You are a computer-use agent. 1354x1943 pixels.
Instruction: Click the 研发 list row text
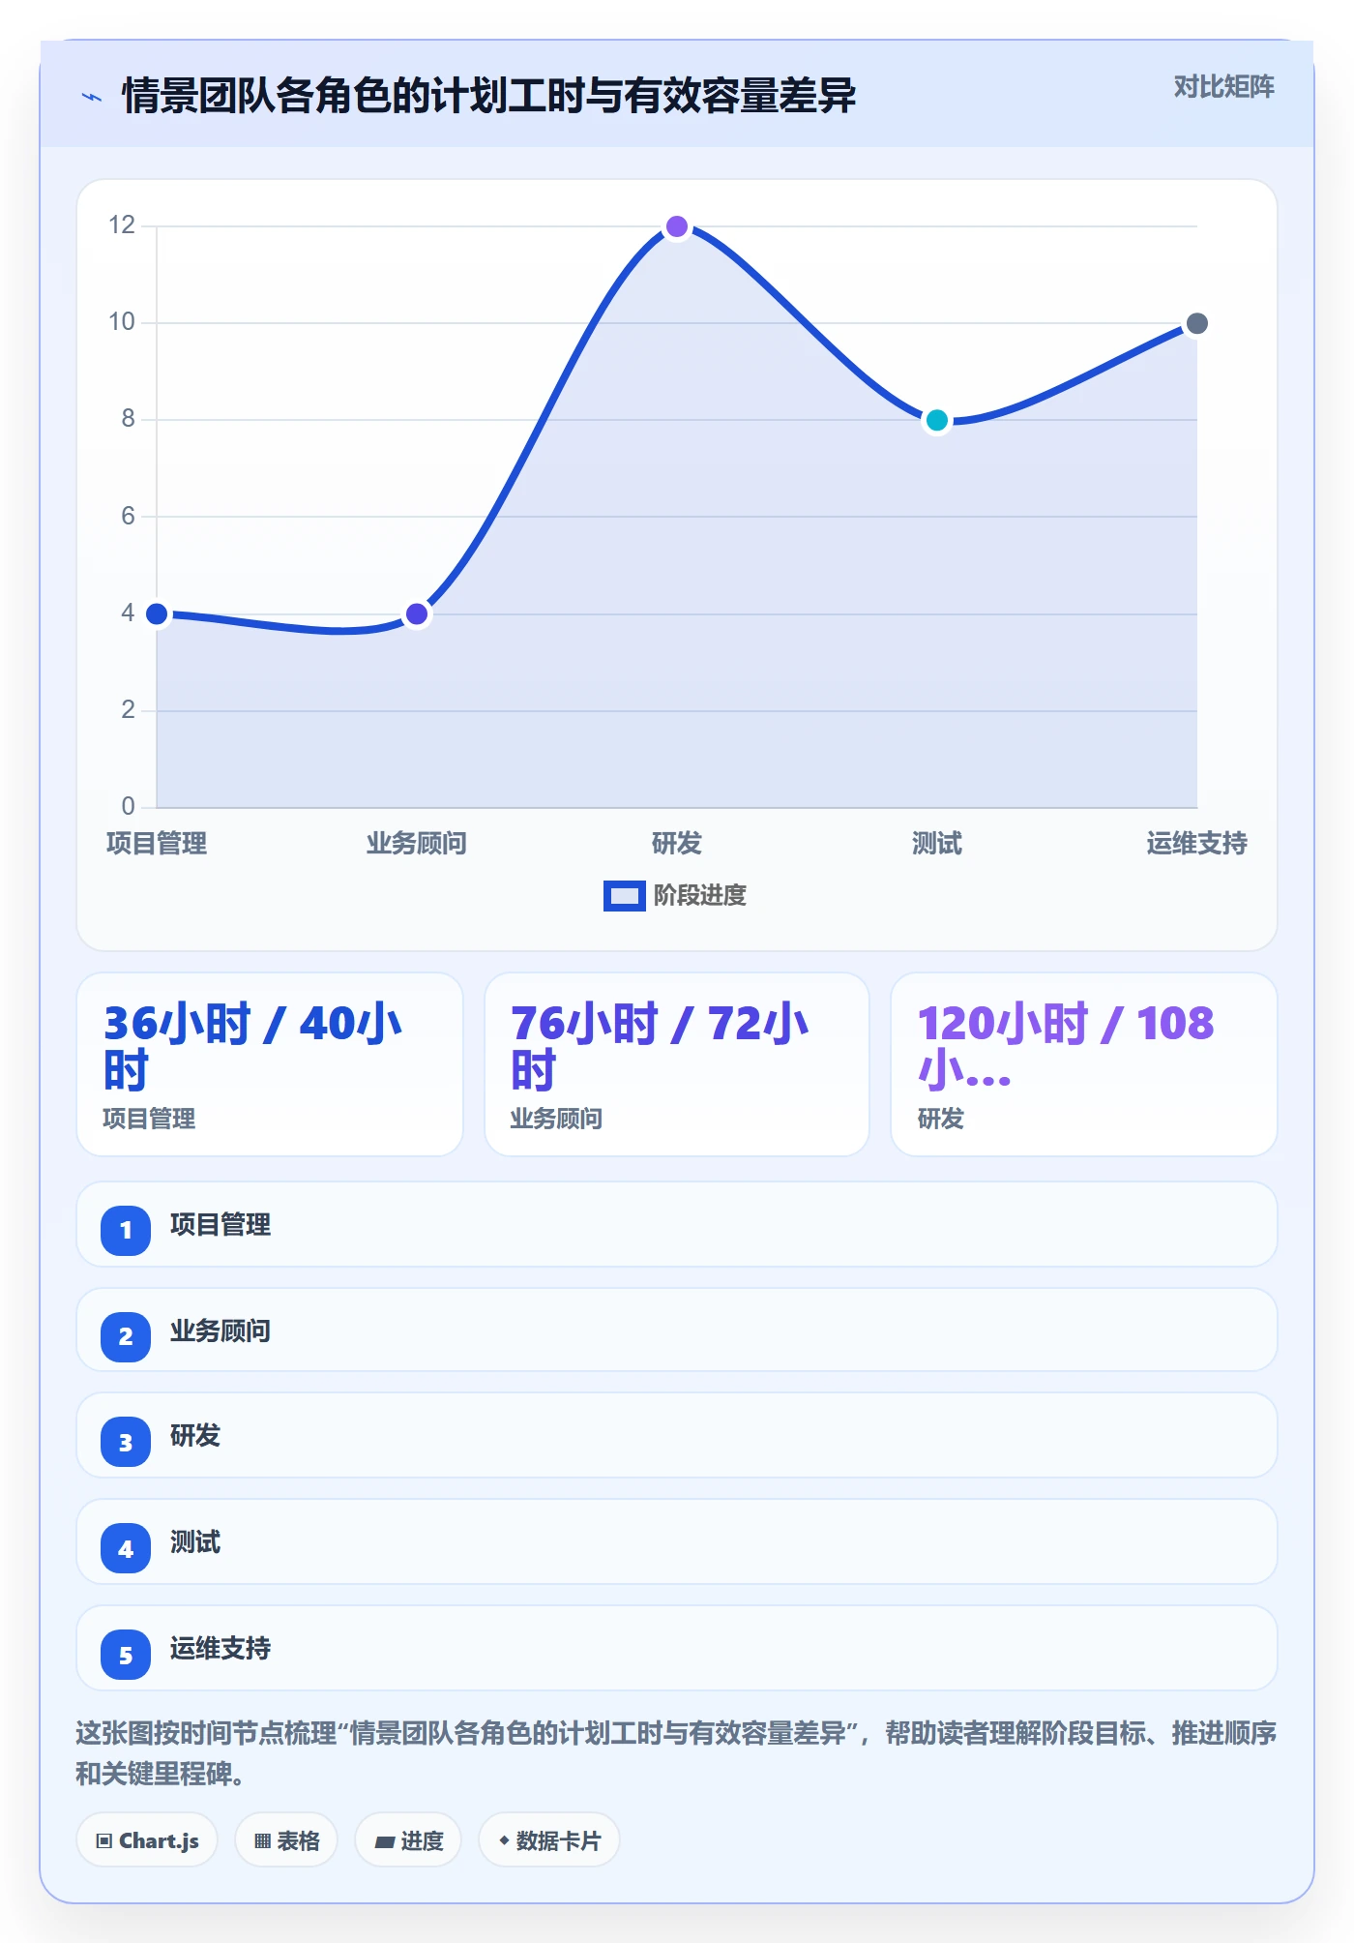pos(195,1436)
